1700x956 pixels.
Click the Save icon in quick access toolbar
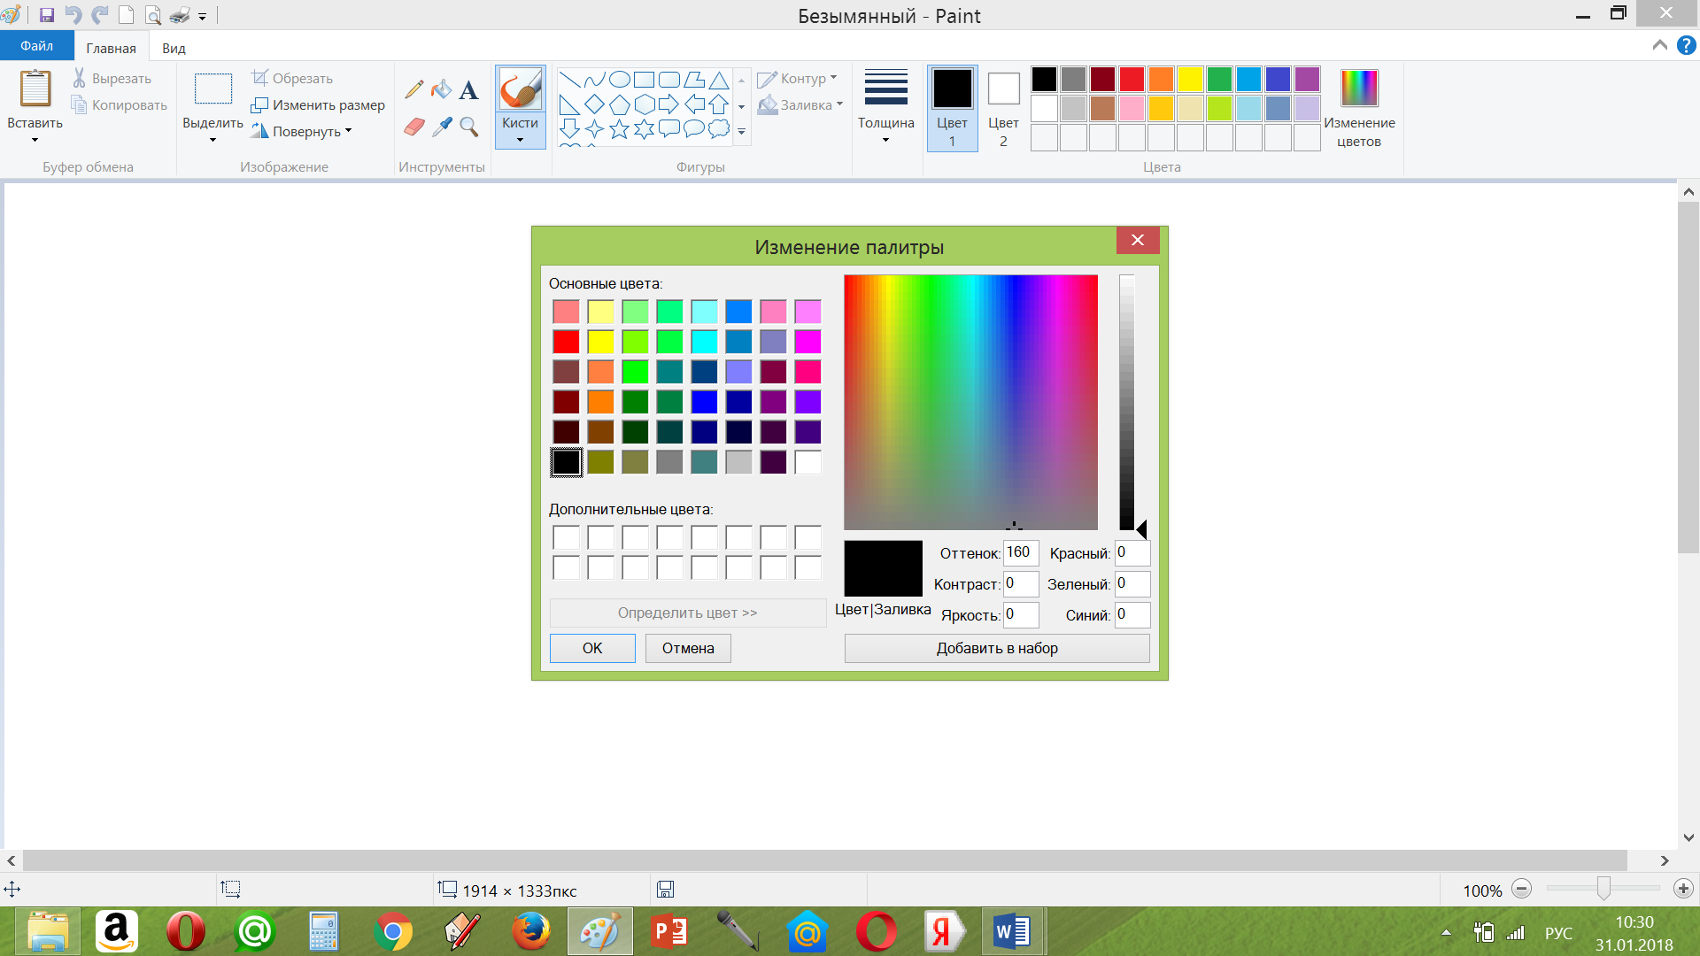coord(47,15)
